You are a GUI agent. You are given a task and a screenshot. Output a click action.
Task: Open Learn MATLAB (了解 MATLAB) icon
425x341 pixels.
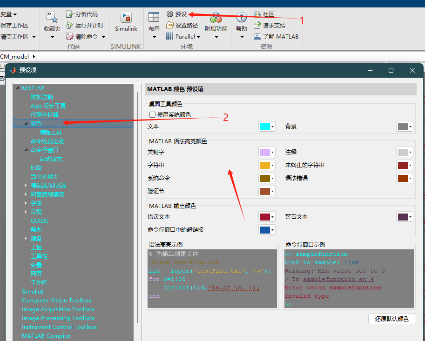click(x=257, y=36)
